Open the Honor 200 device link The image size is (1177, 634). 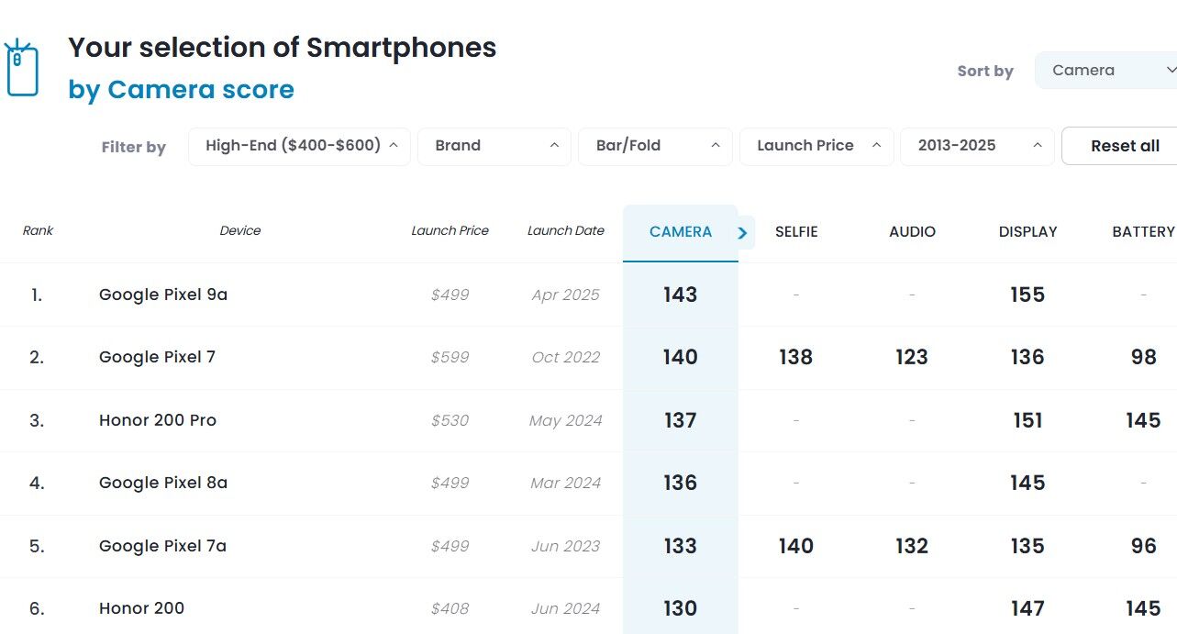tap(141, 608)
